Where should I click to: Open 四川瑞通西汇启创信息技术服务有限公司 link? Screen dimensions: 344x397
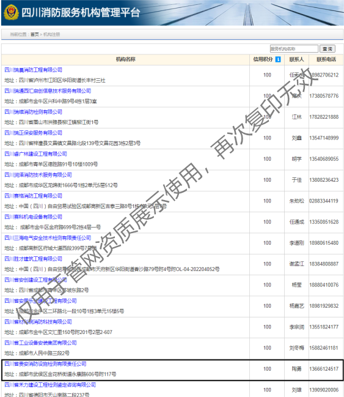point(48,91)
